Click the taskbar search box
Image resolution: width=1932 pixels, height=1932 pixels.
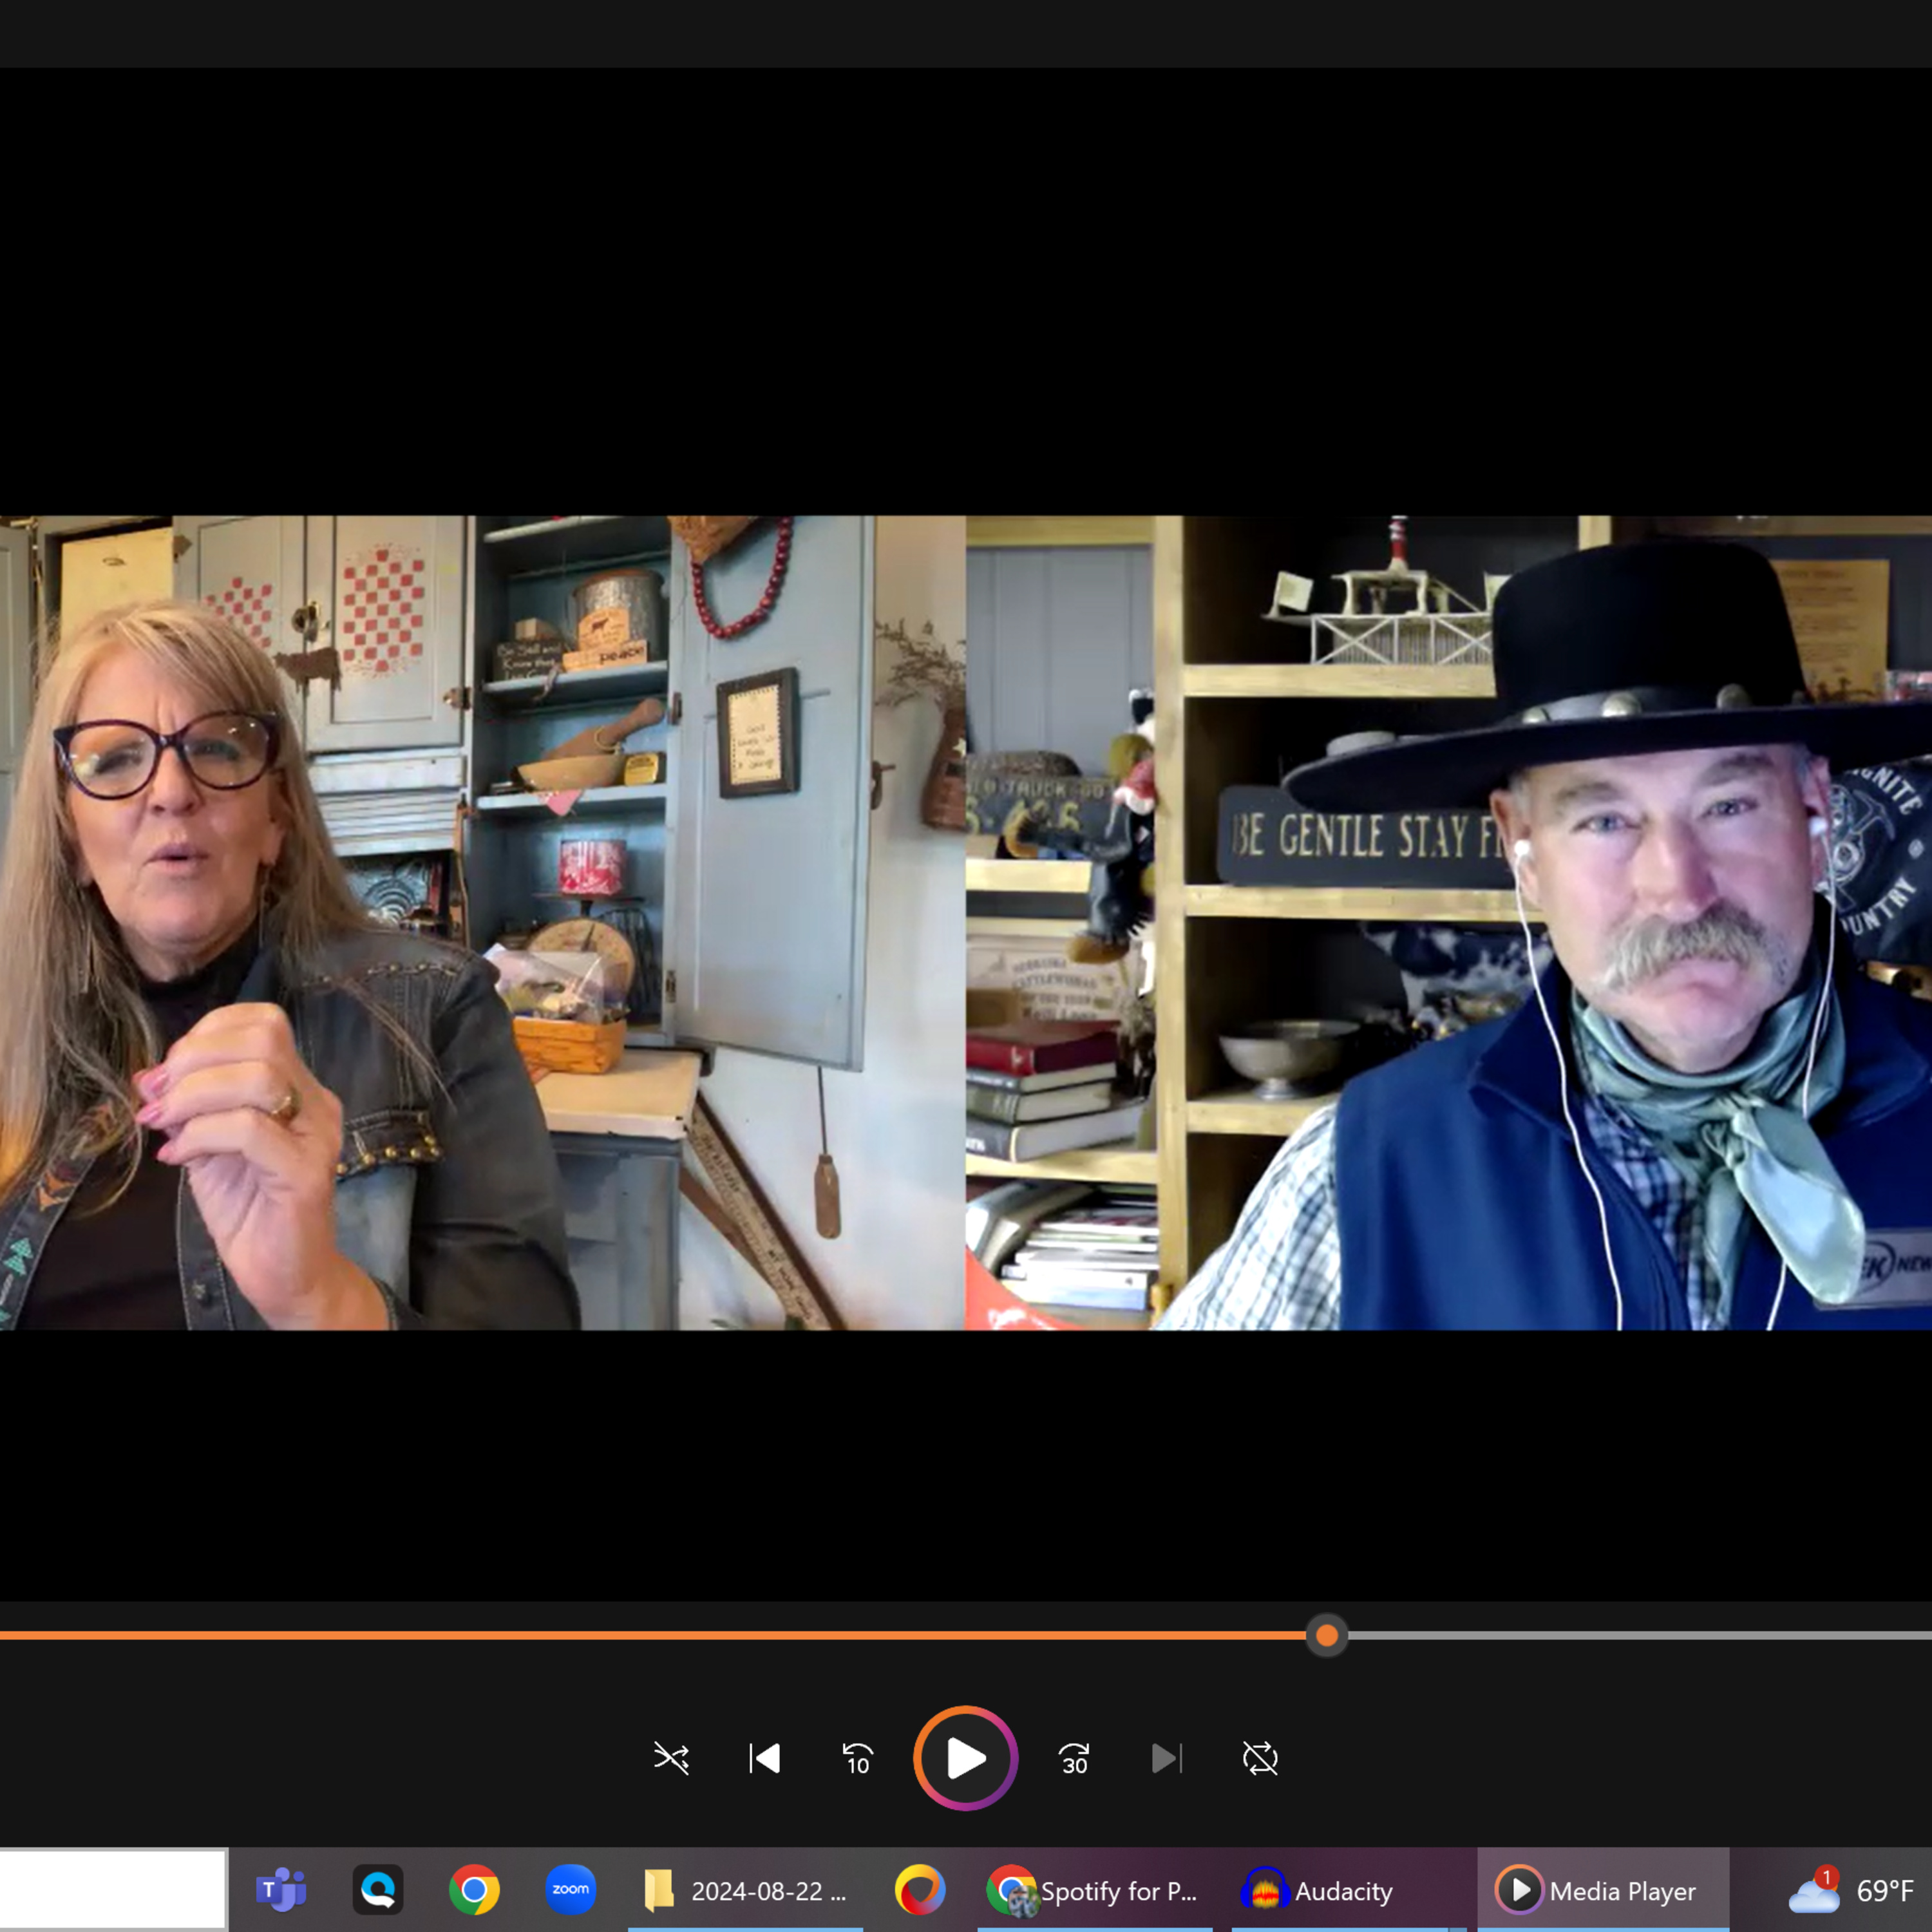(x=112, y=1889)
